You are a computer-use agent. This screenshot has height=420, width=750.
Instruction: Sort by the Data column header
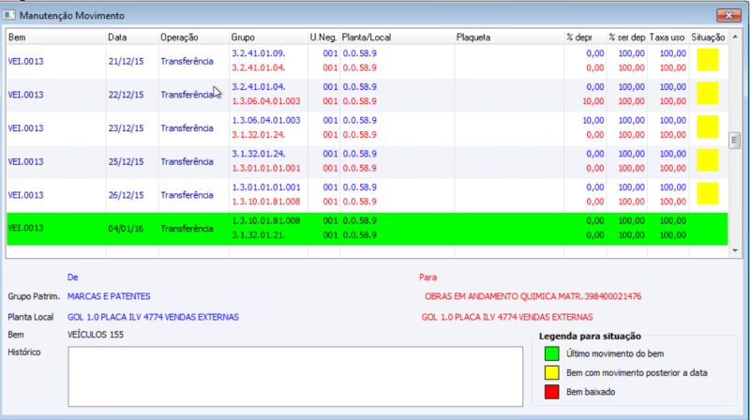point(132,37)
